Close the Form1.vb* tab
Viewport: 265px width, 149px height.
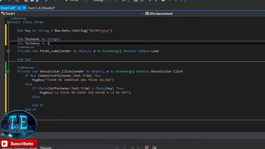pos(24,8)
